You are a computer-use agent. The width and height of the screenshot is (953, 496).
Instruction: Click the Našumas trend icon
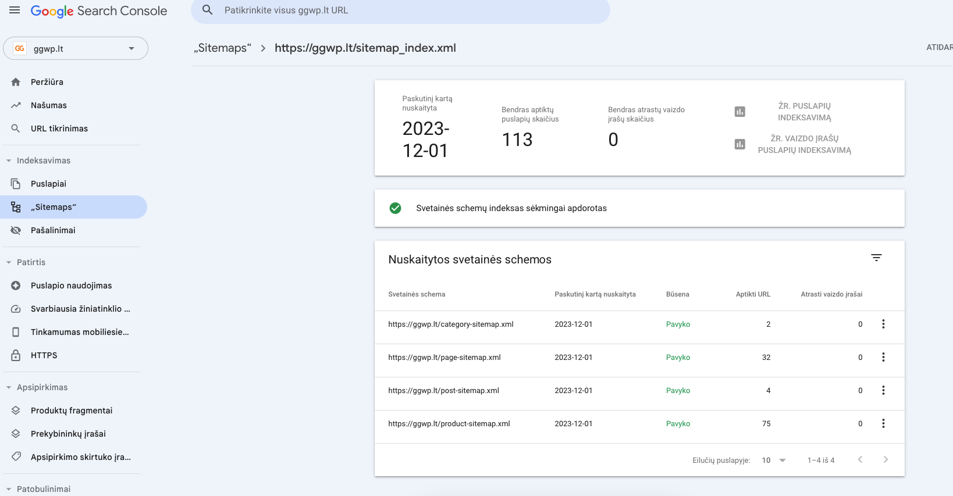(x=16, y=105)
